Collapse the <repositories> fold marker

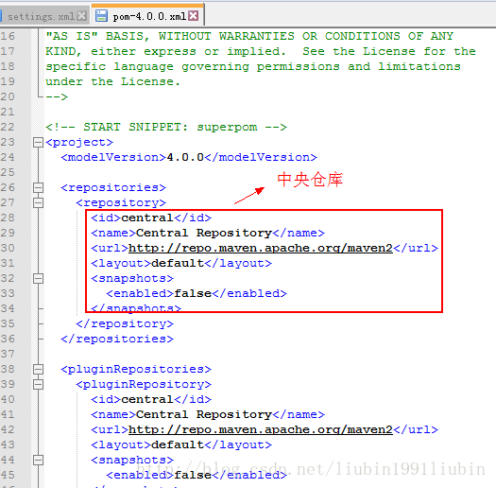pos(38,188)
